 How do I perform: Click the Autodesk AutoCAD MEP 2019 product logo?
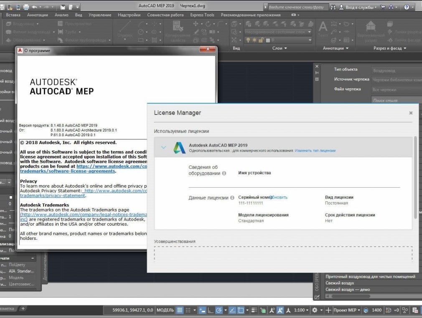179,148
